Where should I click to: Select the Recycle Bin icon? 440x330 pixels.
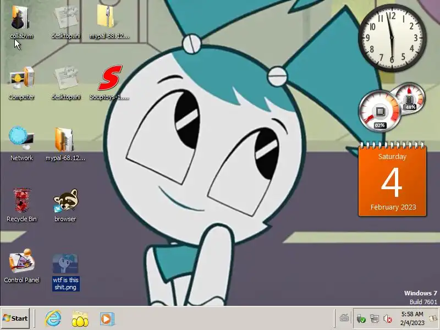pyautogui.click(x=22, y=200)
